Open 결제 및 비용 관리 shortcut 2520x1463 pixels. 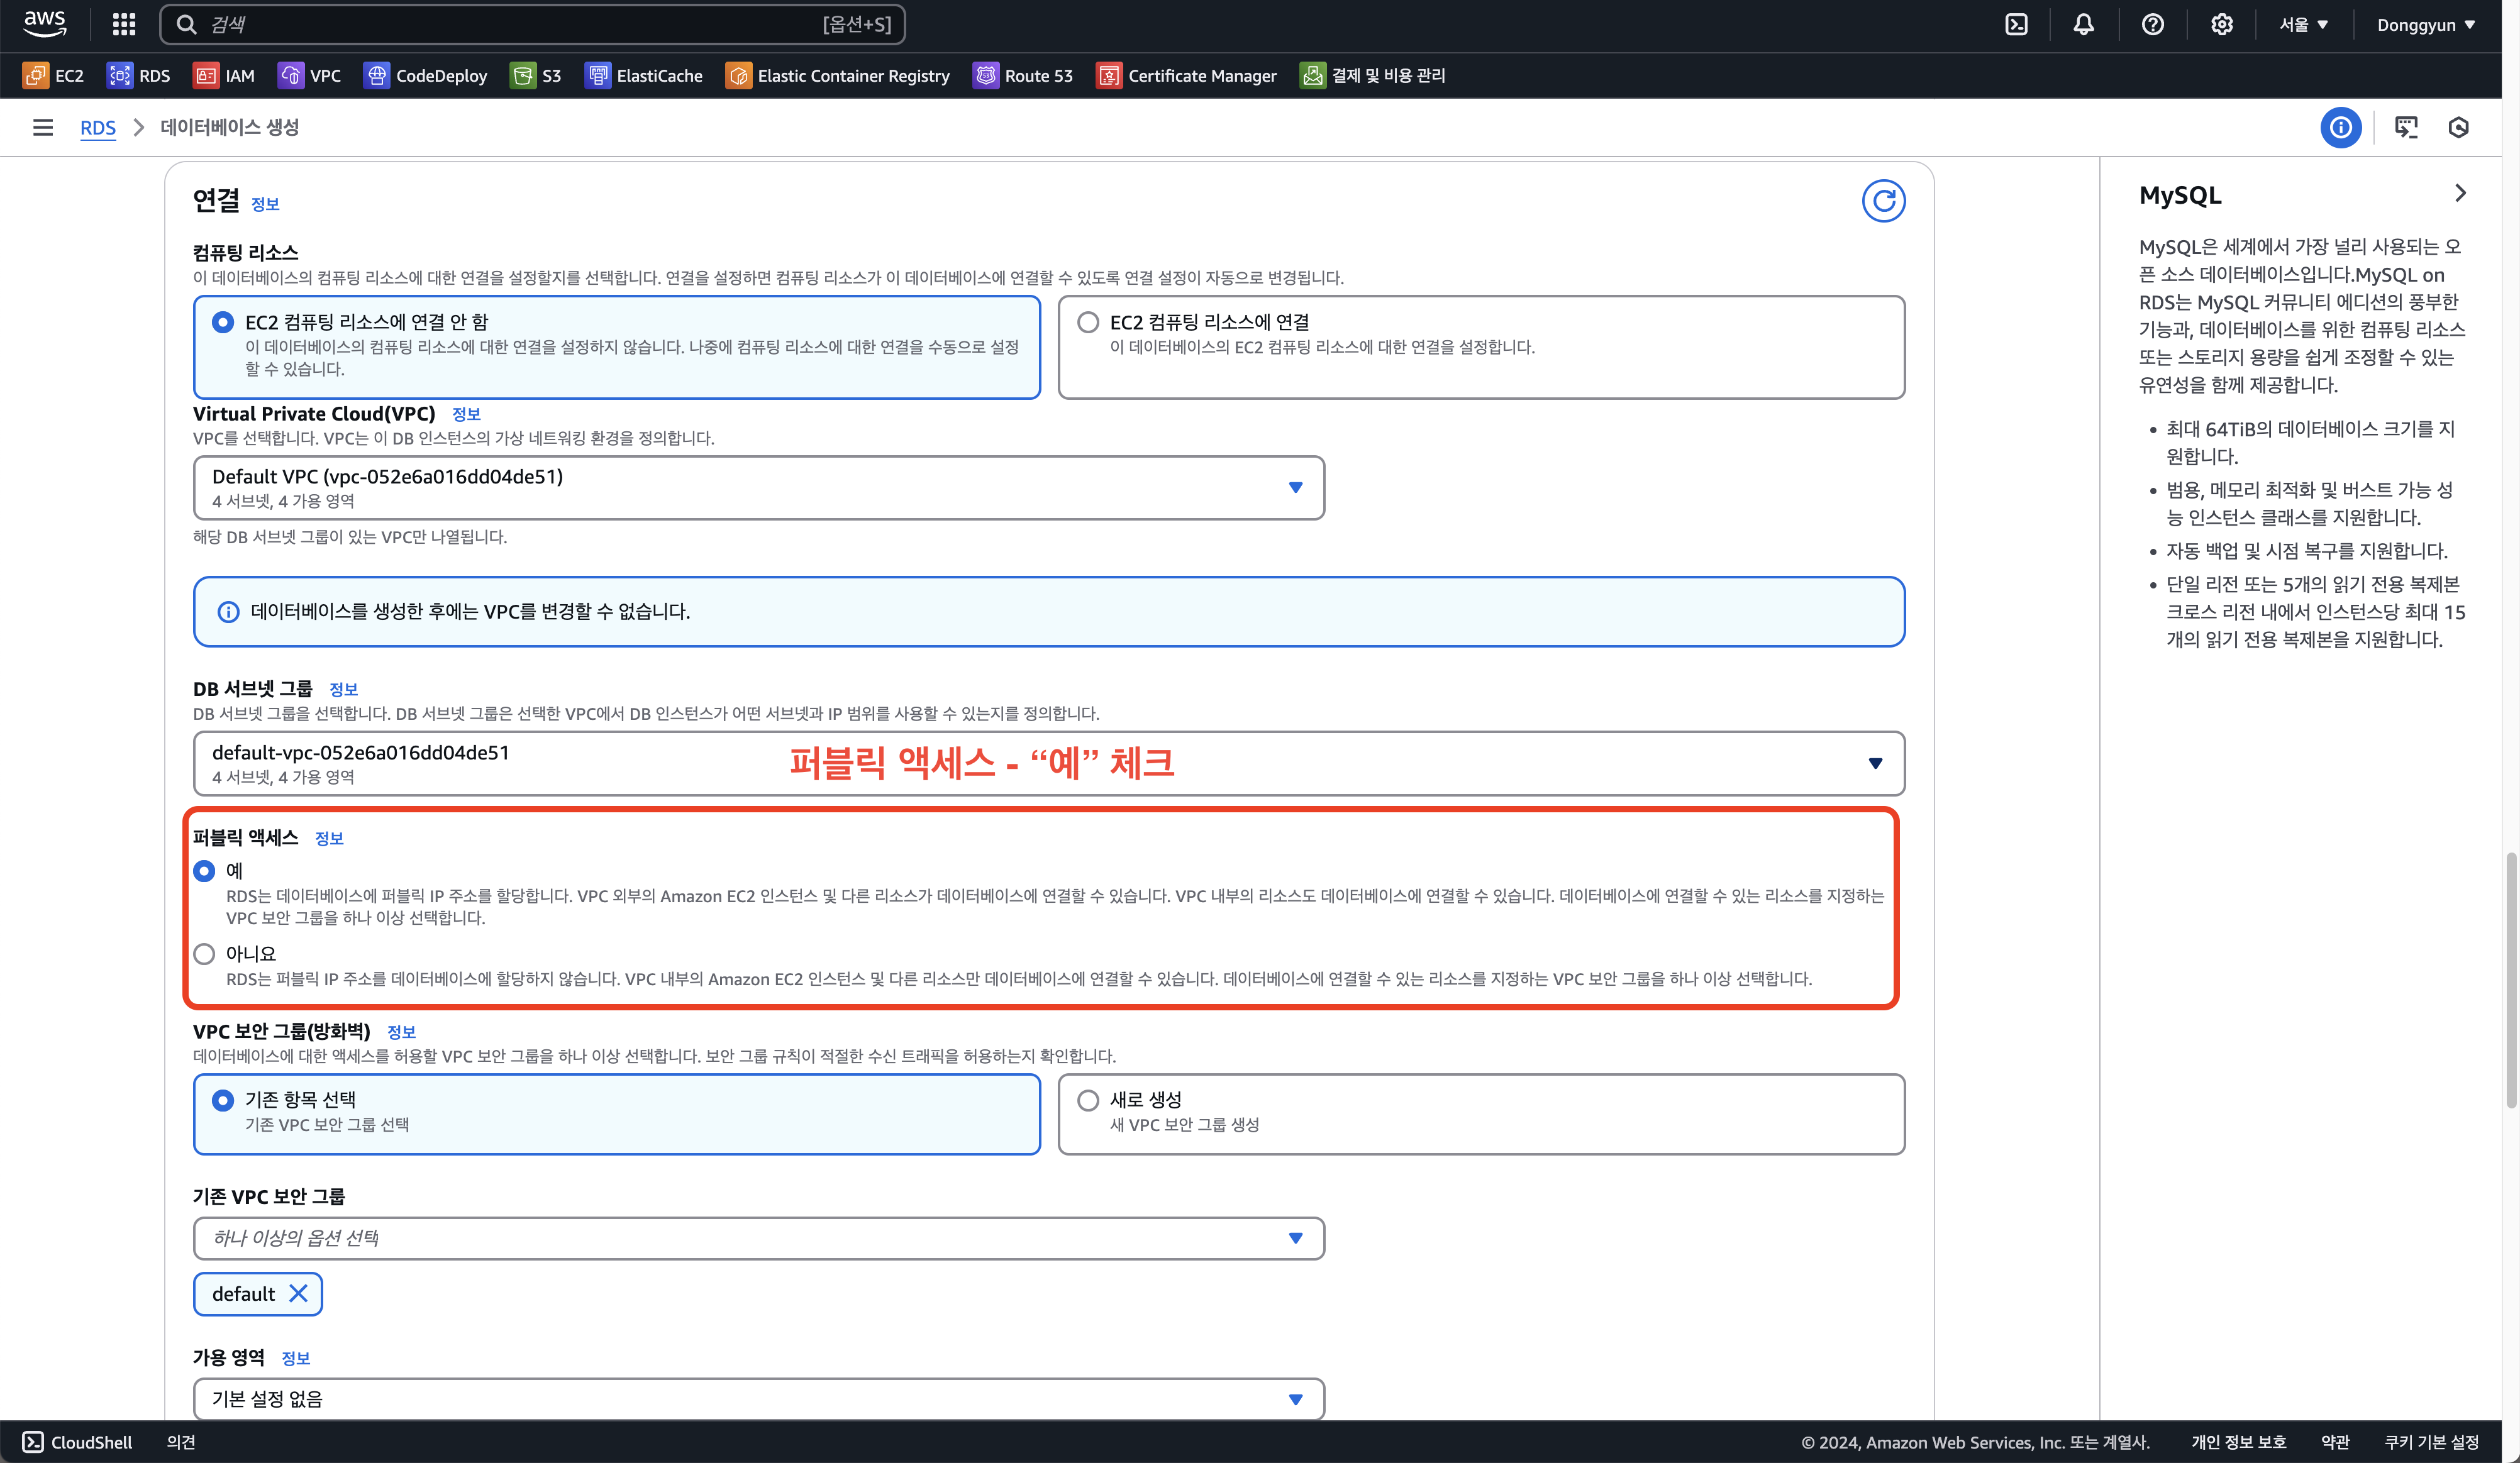pyautogui.click(x=1372, y=75)
